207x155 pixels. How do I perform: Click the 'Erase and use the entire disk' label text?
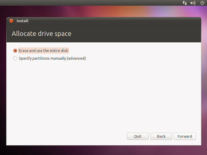(43, 51)
